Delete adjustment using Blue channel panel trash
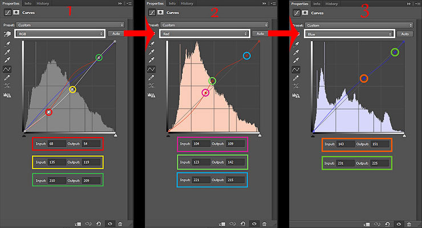This screenshot has width=422, height=228. (409, 224)
